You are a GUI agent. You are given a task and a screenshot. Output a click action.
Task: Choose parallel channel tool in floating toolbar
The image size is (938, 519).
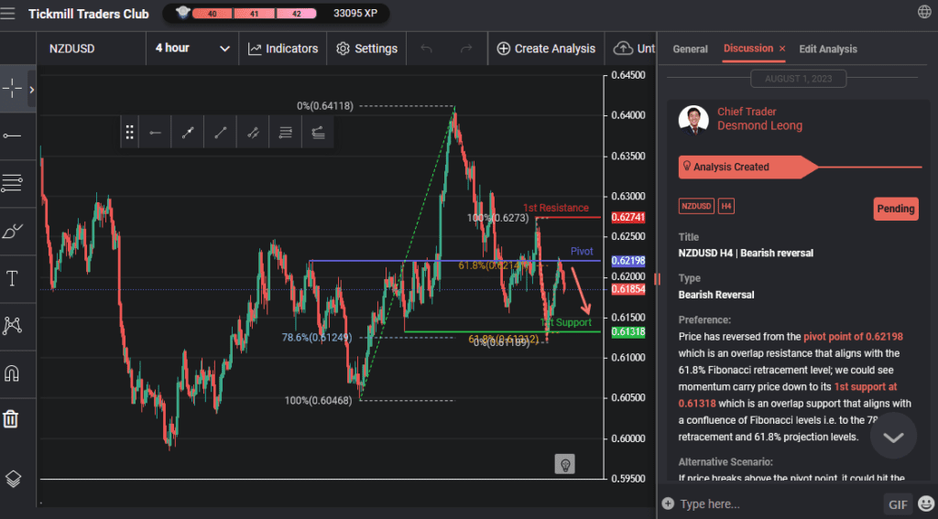tap(253, 133)
